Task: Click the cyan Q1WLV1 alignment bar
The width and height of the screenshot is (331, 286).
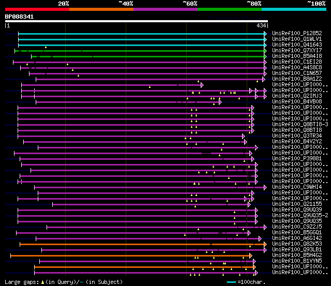Action: 141,39
